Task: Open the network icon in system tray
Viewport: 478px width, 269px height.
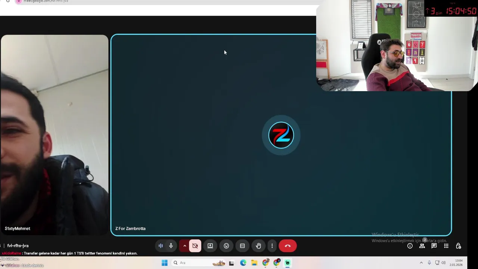Action: [x=437, y=263]
